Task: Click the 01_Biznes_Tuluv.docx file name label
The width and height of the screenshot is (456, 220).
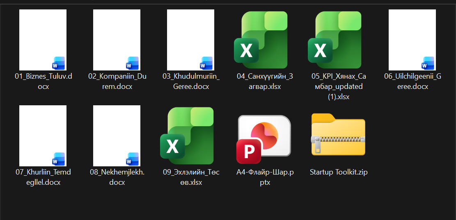Action: tap(43, 81)
